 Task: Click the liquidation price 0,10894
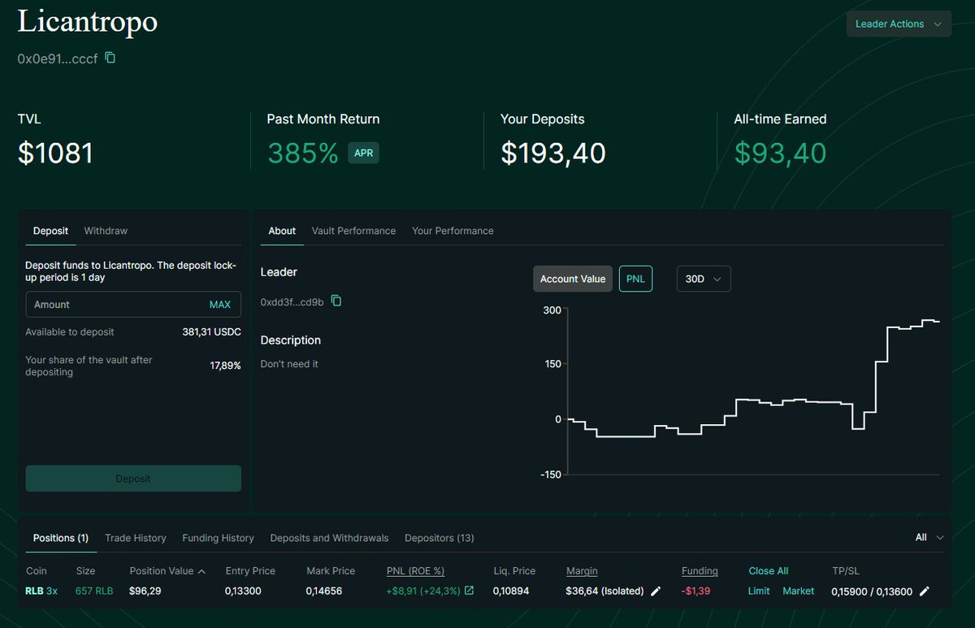pos(511,591)
